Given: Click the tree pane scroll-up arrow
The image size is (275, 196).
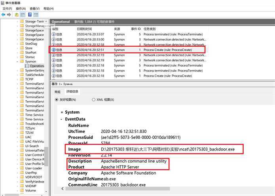Looking at the screenshot, I should (x=46, y=21).
